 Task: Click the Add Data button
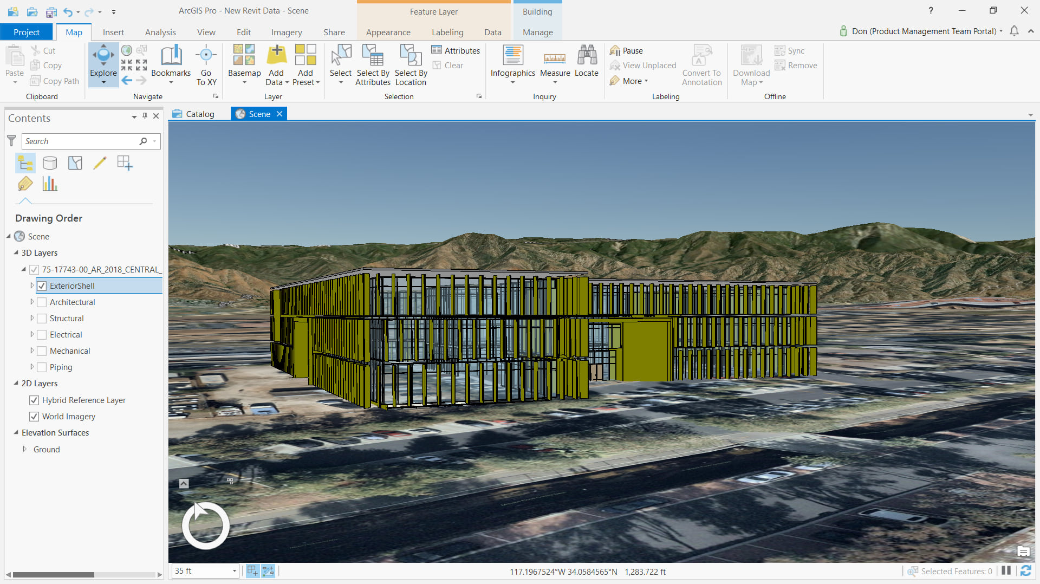coord(277,65)
